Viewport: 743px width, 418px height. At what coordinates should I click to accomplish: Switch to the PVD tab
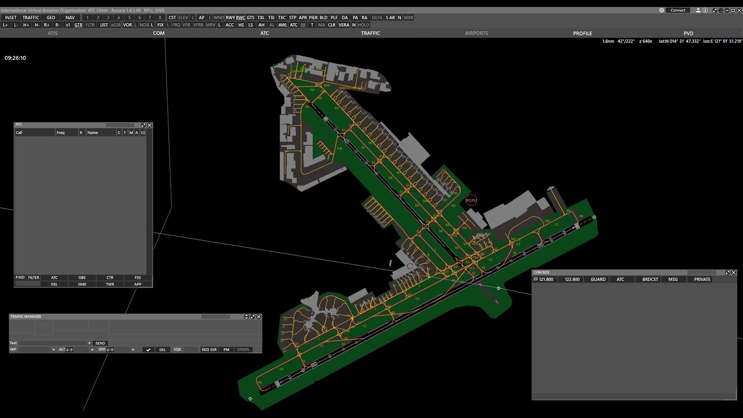click(688, 33)
